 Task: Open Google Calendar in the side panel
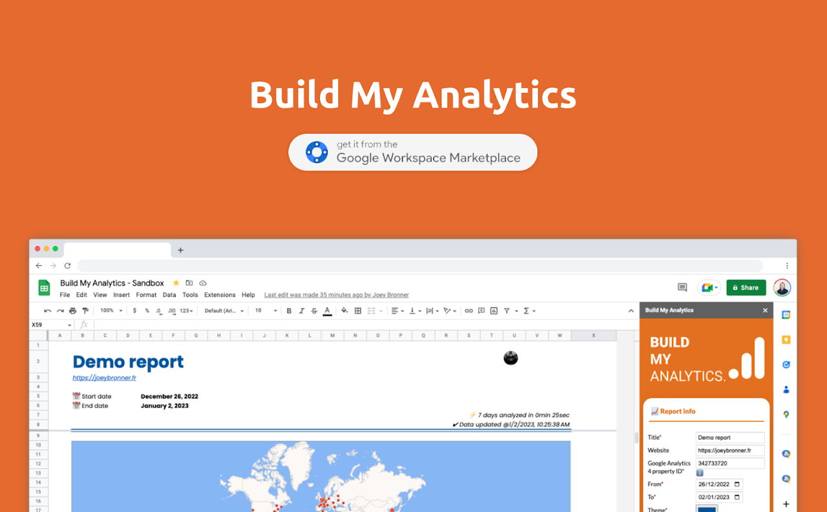786,315
